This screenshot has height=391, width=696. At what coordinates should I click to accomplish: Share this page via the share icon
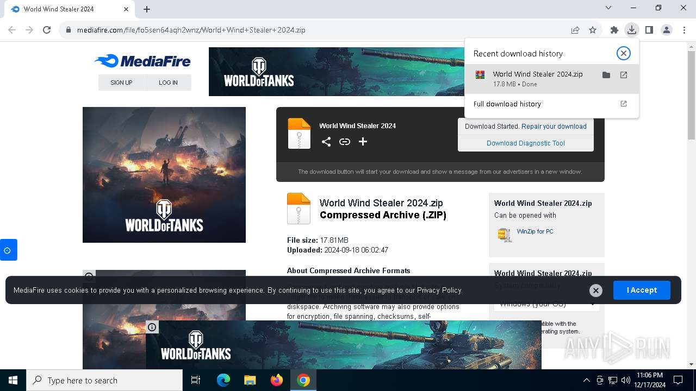click(575, 30)
